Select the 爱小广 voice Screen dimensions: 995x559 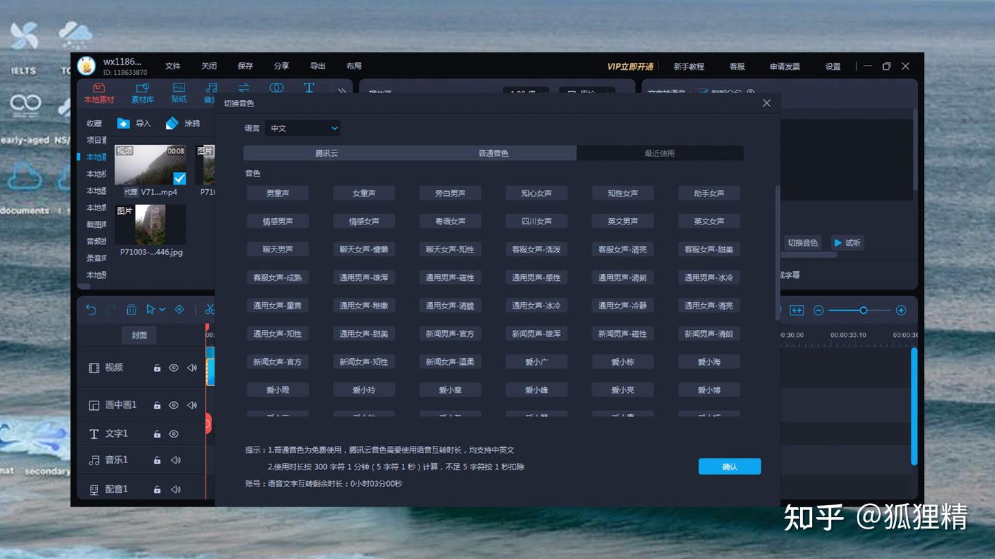point(537,362)
